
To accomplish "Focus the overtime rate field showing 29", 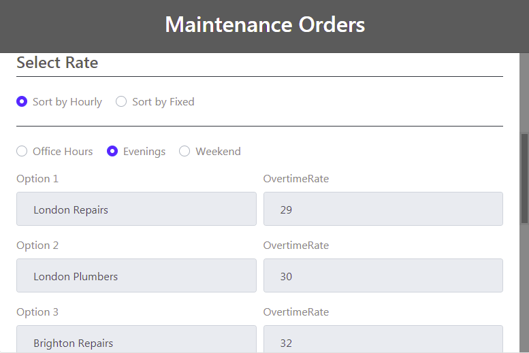I will click(x=383, y=209).
